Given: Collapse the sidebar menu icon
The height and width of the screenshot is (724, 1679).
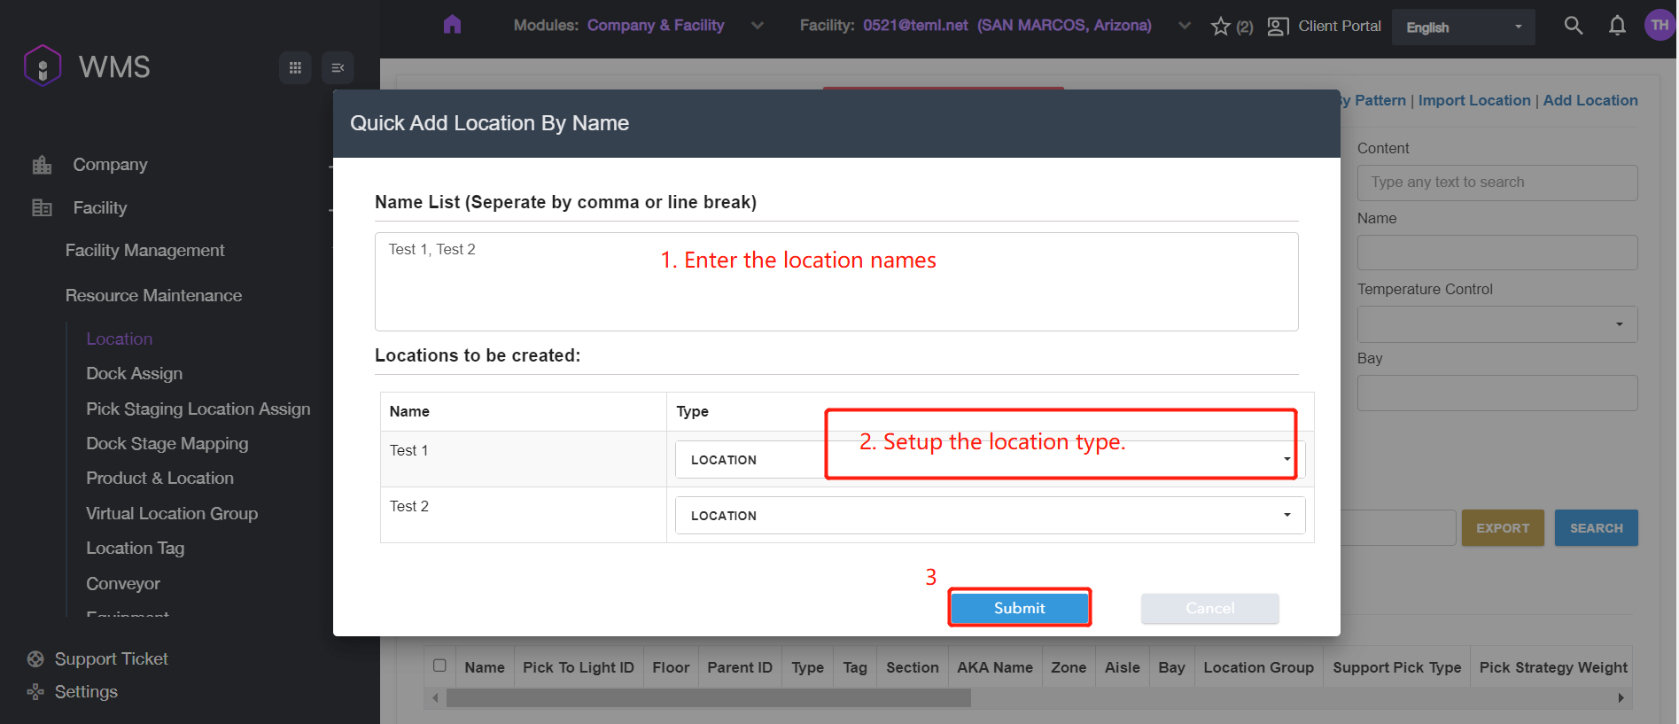Looking at the screenshot, I should (338, 67).
